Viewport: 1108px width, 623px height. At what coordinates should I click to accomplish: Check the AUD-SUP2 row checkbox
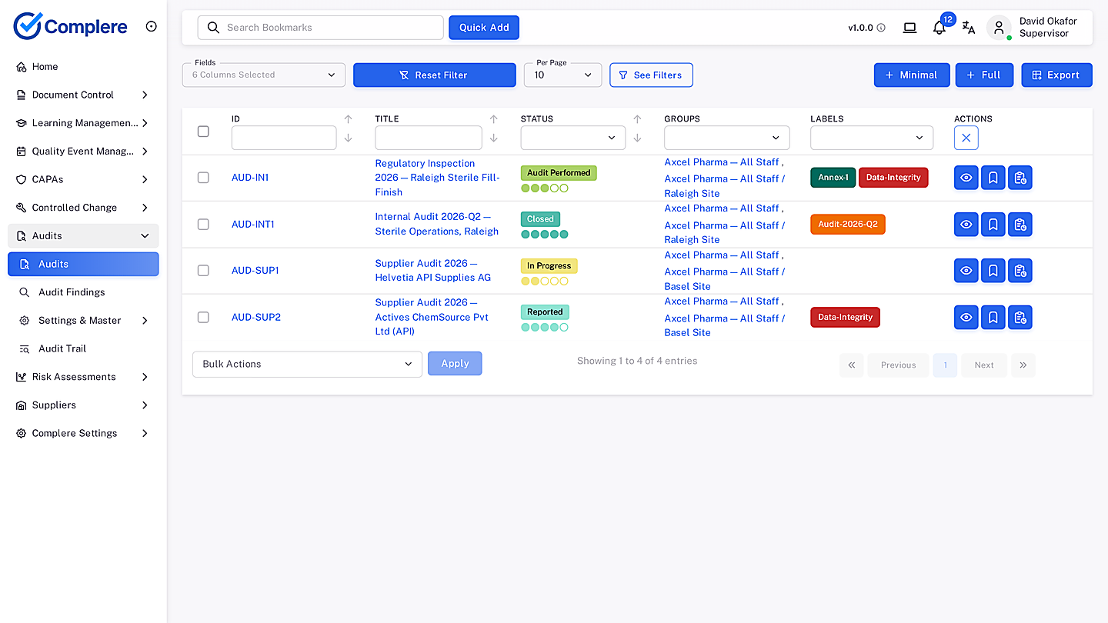tap(203, 317)
